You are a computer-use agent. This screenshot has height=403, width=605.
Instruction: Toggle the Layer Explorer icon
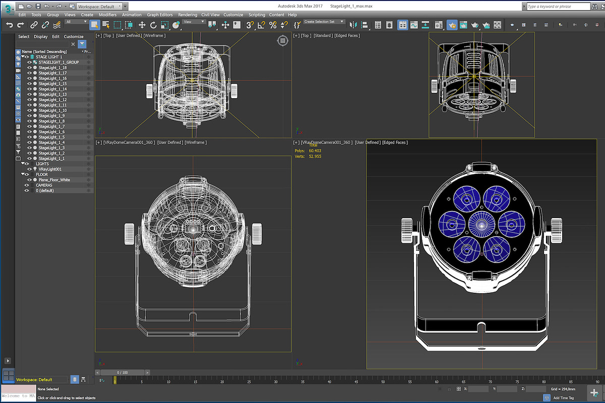coord(389,25)
